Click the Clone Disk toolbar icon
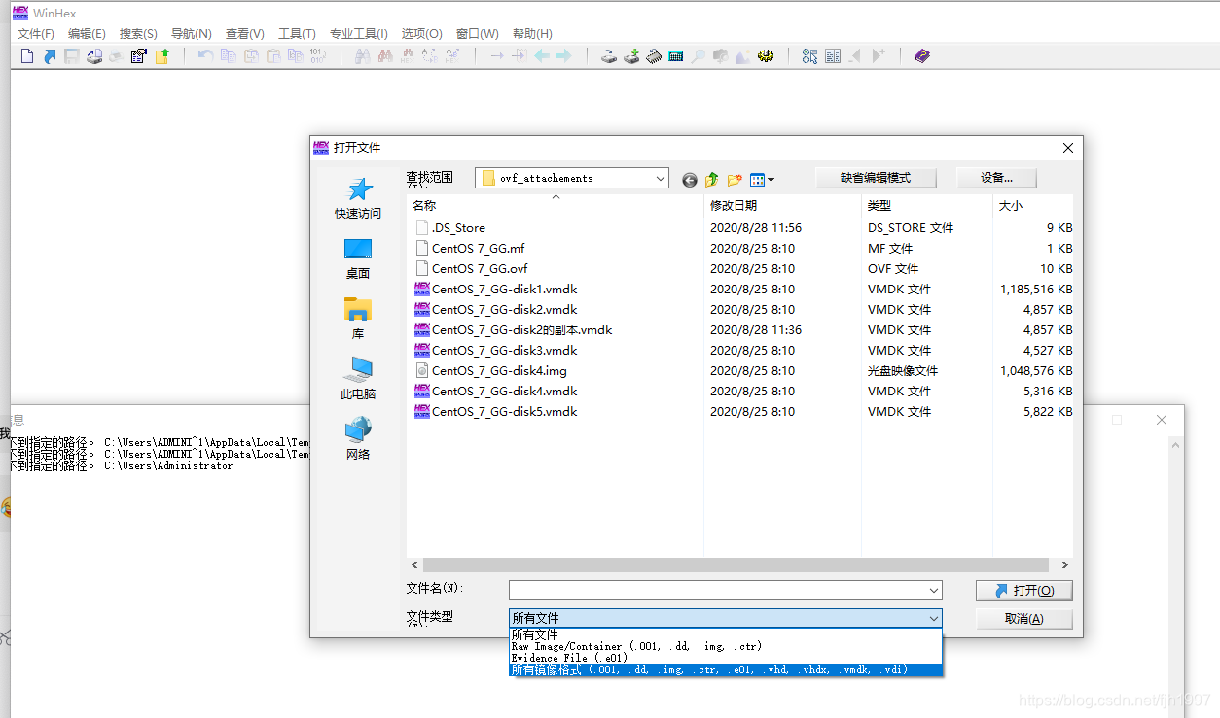 click(631, 56)
